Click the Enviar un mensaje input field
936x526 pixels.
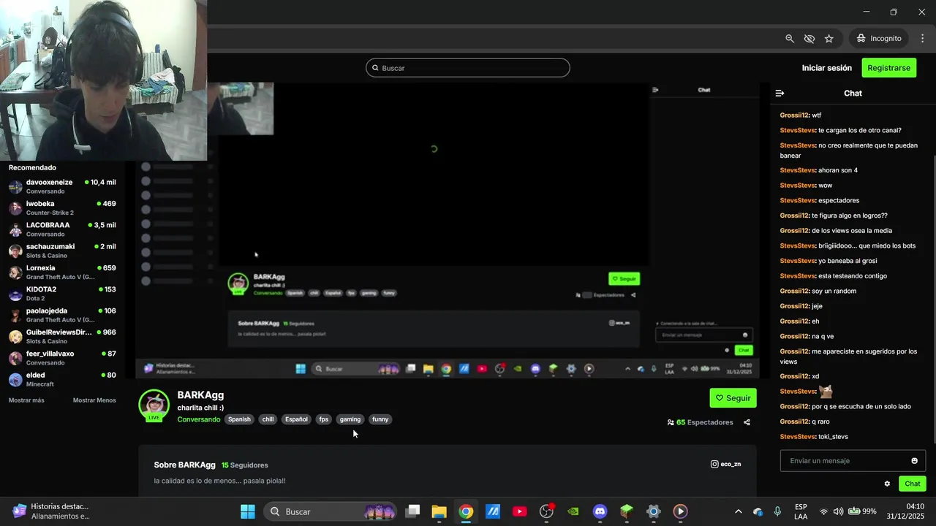[843, 461]
